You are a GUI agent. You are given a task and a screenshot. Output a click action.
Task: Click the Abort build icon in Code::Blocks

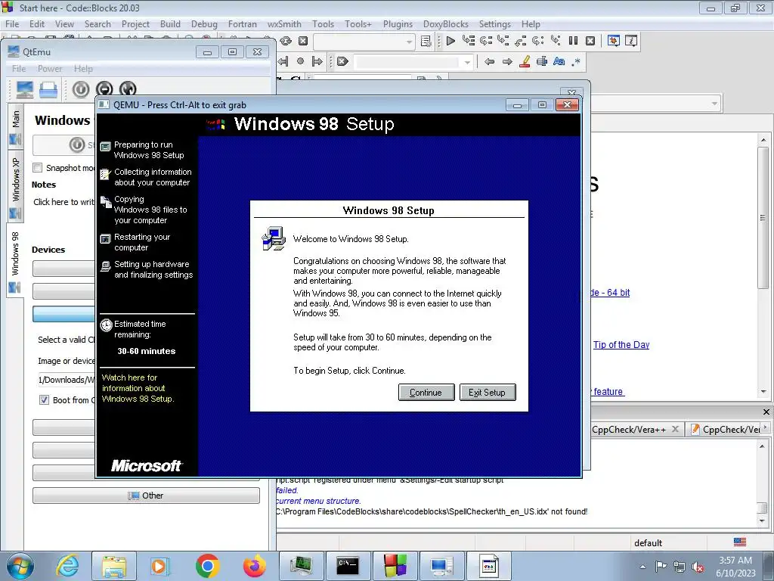(303, 41)
